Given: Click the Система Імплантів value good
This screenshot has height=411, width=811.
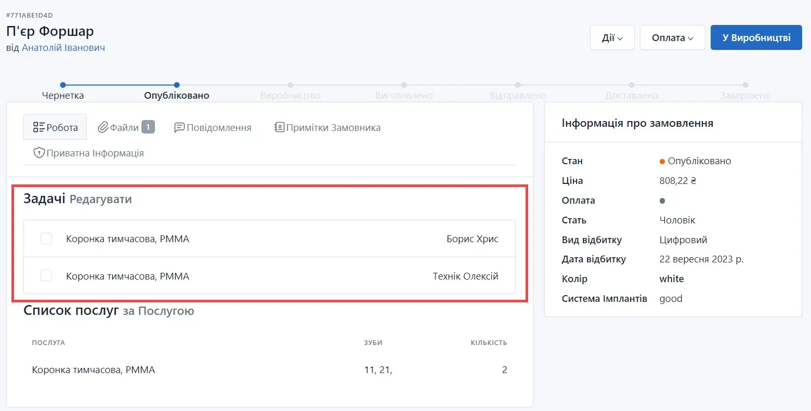Looking at the screenshot, I should click(671, 299).
